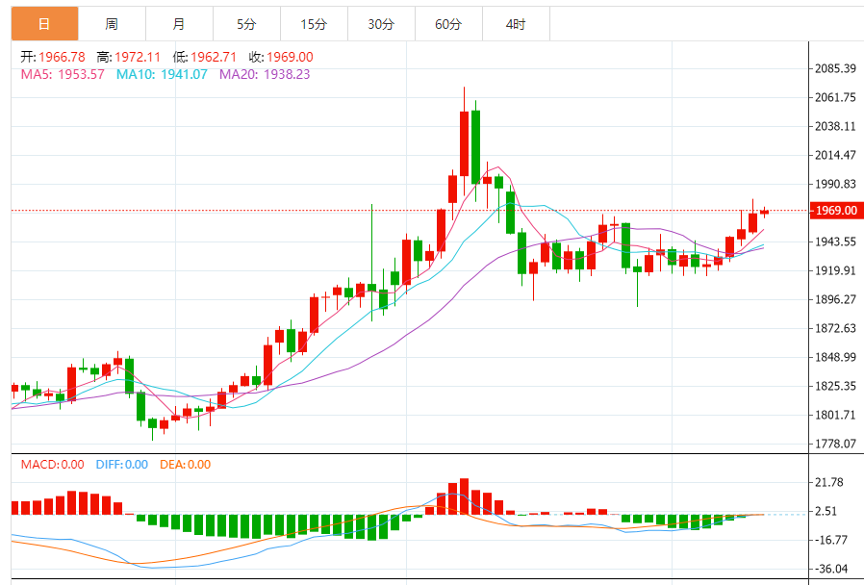This screenshot has height=585, width=864.
Task: Click the 开 1966.78 opening price text
Action: tap(53, 57)
